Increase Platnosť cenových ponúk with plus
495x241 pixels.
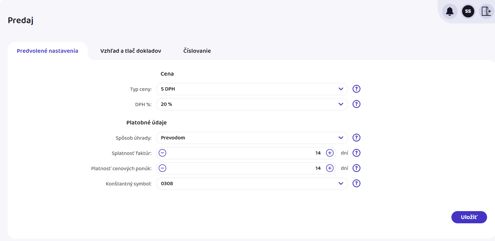330,168
